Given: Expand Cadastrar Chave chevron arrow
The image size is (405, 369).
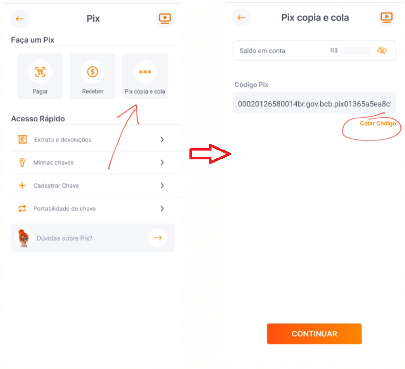Looking at the screenshot, I should 162,186.
